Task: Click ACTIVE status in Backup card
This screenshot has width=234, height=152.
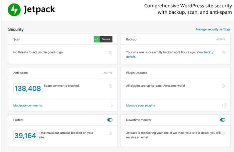Action: click(221, 40)
